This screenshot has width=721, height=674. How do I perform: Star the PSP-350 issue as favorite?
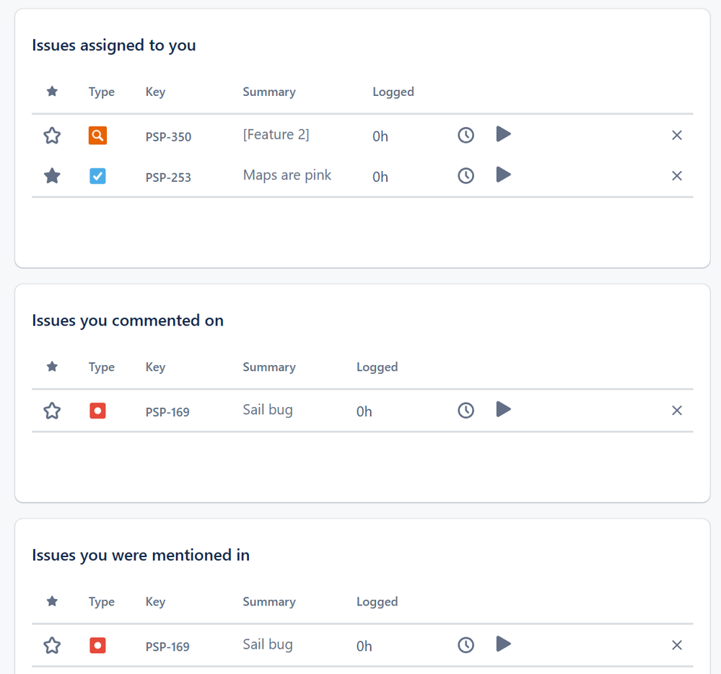tap(52, 136)
